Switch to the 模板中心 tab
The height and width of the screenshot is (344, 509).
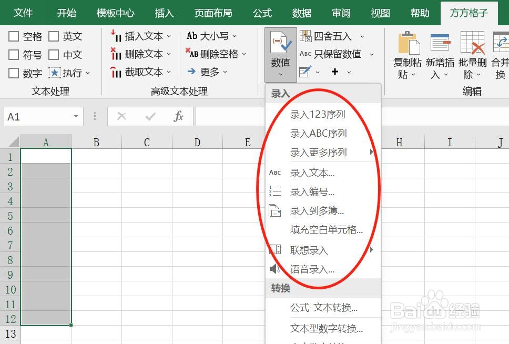(x=115, y=13)
